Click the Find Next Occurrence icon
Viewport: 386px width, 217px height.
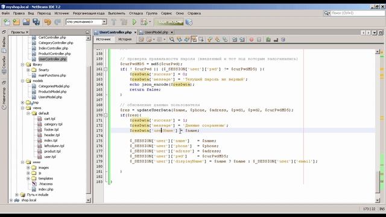186,39
